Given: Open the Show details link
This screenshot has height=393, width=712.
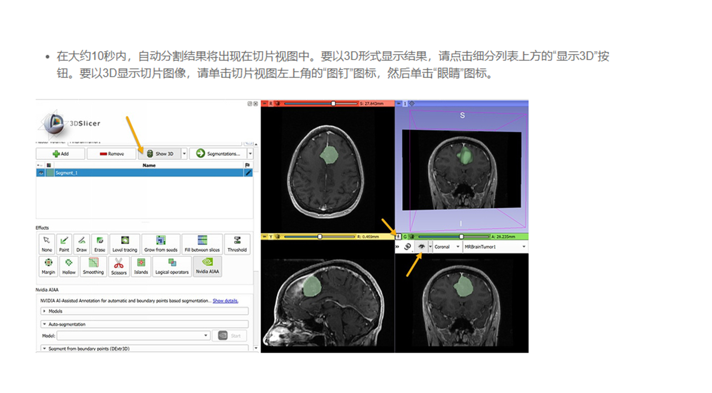Looking at the screenshot, I should 225,301.
